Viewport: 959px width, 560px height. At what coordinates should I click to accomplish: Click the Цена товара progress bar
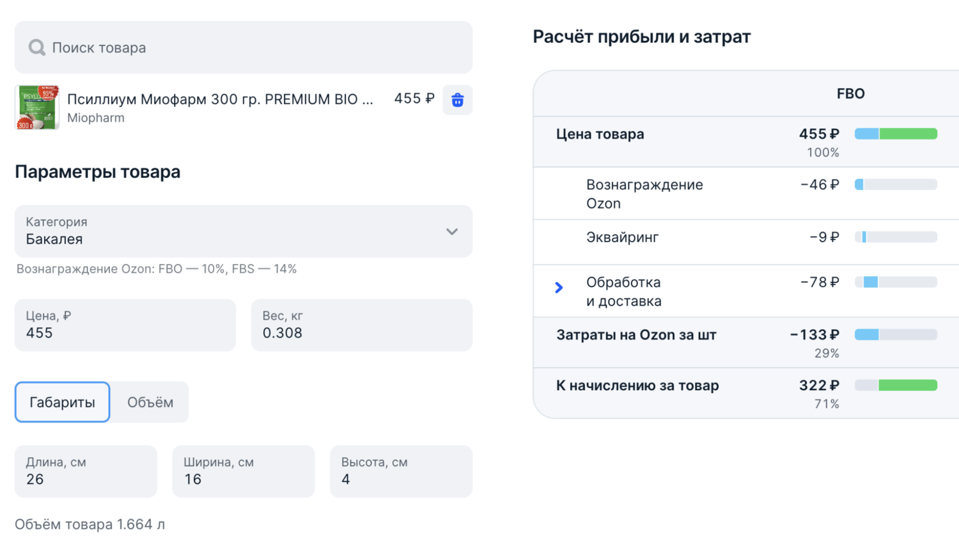896,134
